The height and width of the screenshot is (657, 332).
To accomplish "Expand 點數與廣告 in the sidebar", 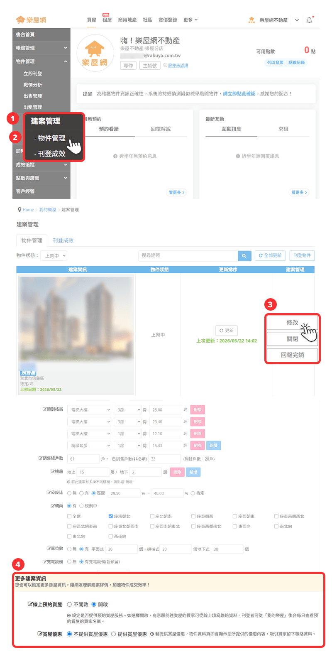I will pos(41,178).
